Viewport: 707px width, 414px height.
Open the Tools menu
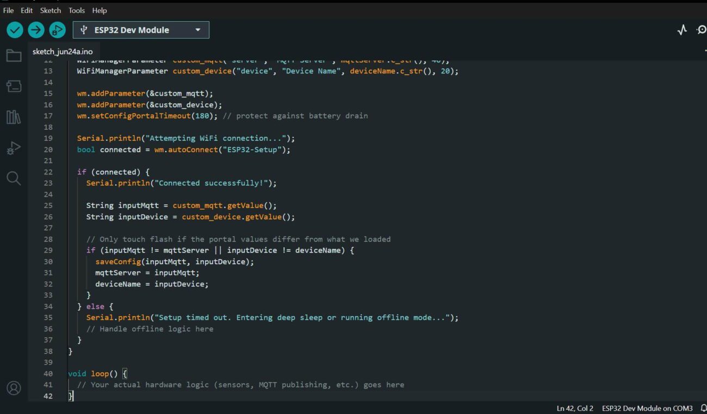click(77, 10)
